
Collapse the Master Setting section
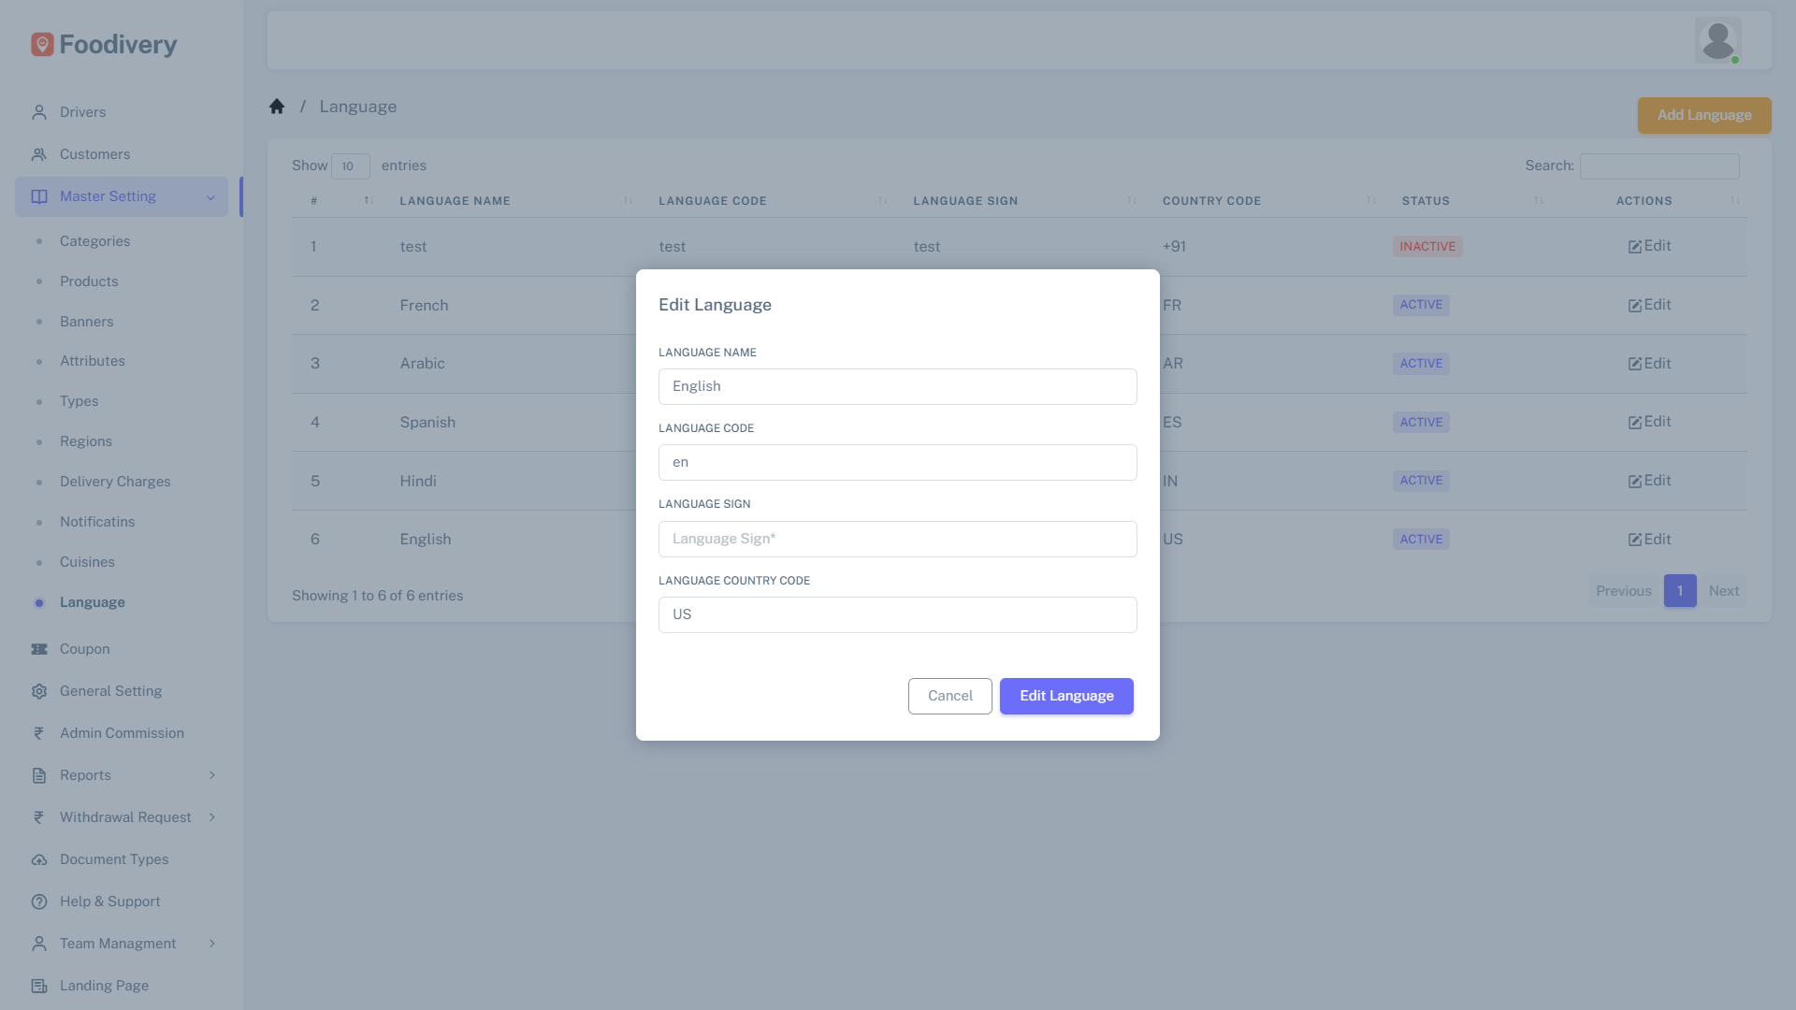[210, 196]
